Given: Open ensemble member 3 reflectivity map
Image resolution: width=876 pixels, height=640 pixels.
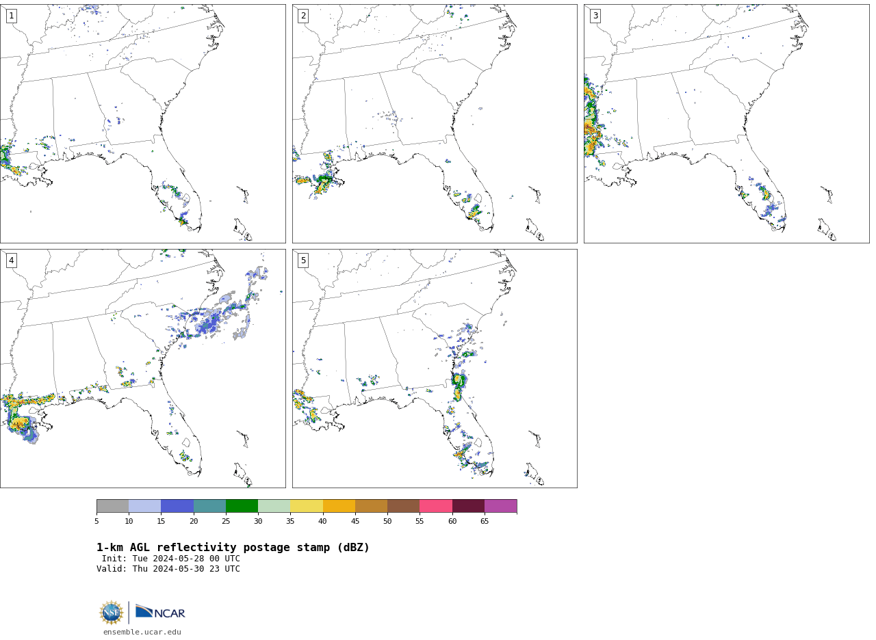Looking at the screenshot, I should coord(726,124).
